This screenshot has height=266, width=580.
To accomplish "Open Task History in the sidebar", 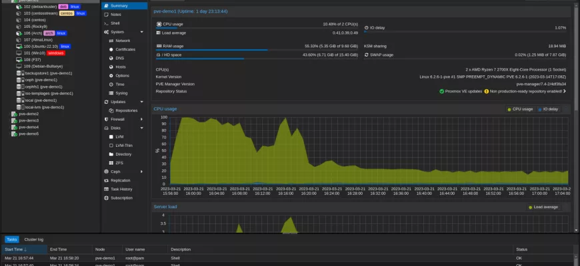I will pyautogui.click(x=121, y=189).
